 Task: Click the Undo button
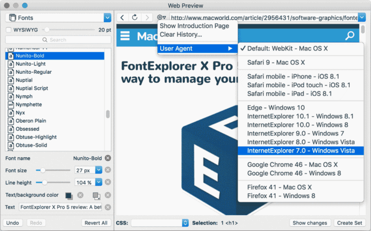(x=13, y=223)
